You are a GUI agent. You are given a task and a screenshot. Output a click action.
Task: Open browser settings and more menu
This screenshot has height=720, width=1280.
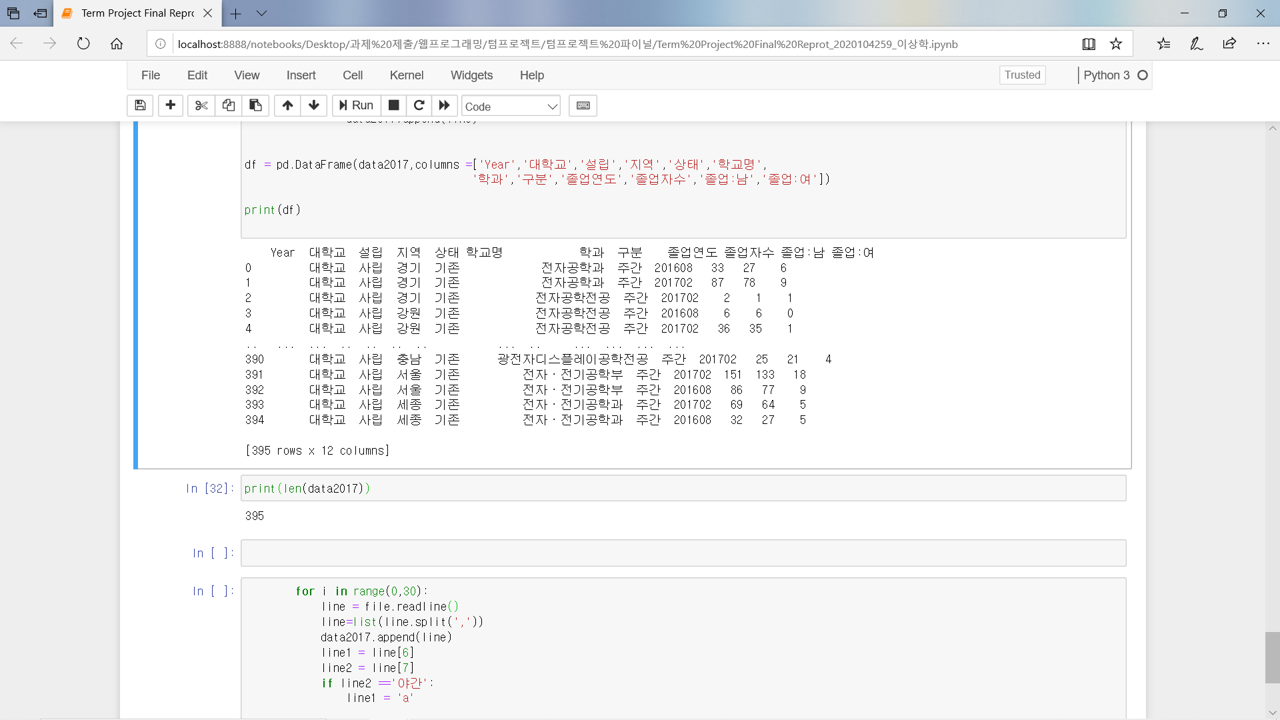click(1263, 44)
